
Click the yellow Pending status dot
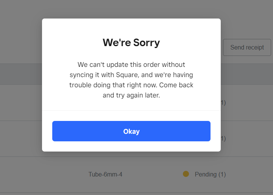click(x=186, y=174)
